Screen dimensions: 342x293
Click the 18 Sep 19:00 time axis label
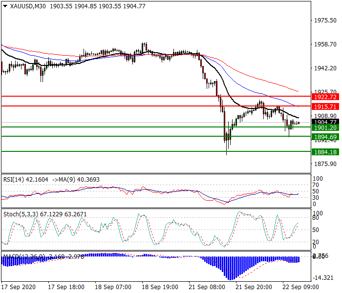coord(160,287)
